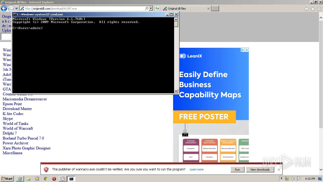
Task: Click inside the cmd command prompt area
Action: coord(93,55)
